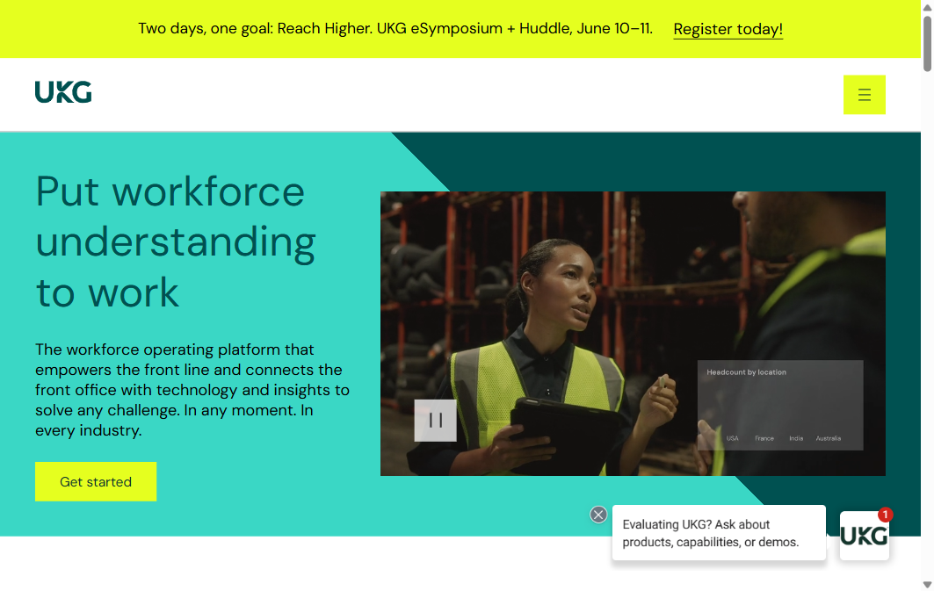Pause the hero video

tap(436, 420)
